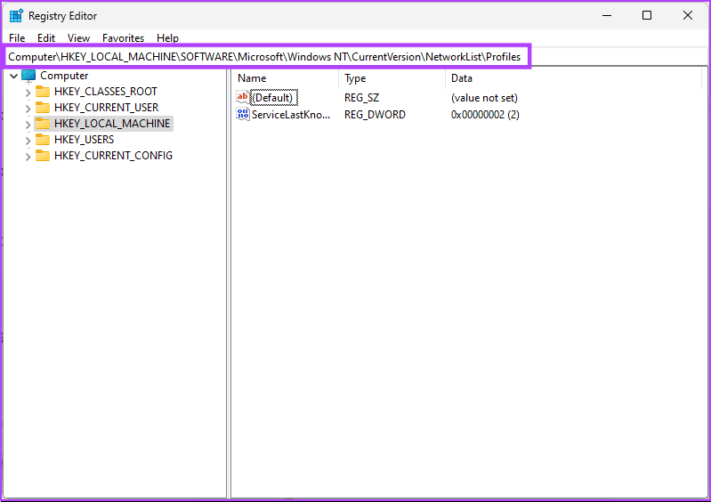Select the HKEY_LOCAL_MACHINE key label
Image resolution: width=711 pixels, height=502 pixels.
click(112, 124)
